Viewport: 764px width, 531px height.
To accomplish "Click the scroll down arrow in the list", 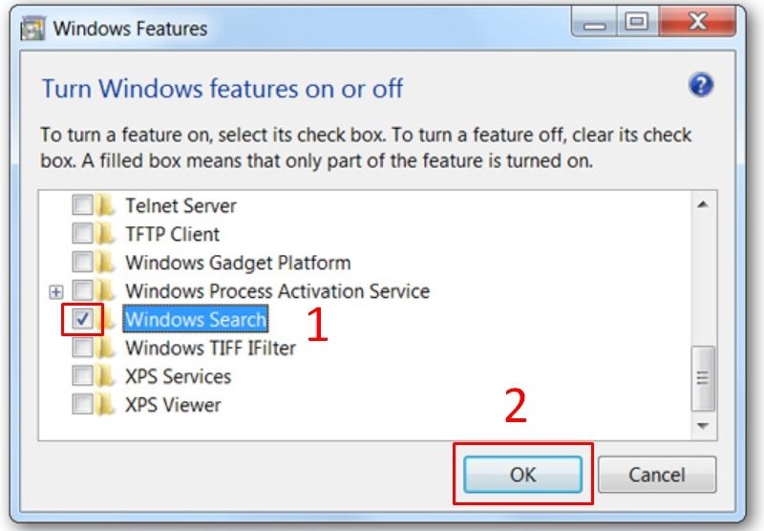I will (x=703, y=425).
